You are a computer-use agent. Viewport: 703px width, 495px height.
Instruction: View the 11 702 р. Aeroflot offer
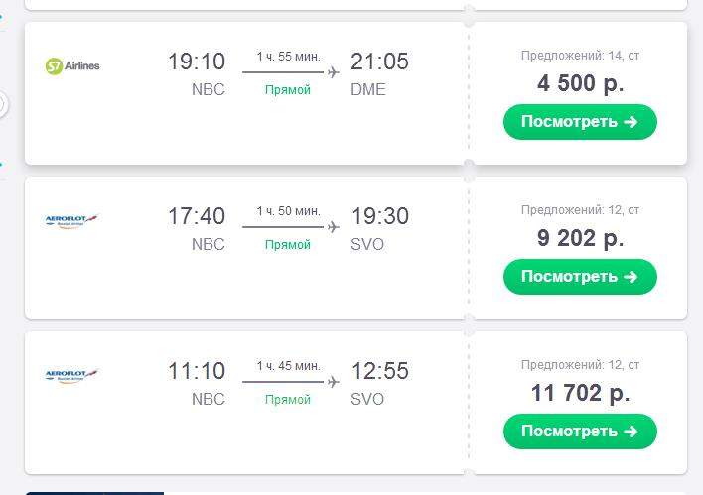click(x=580, y=432)
